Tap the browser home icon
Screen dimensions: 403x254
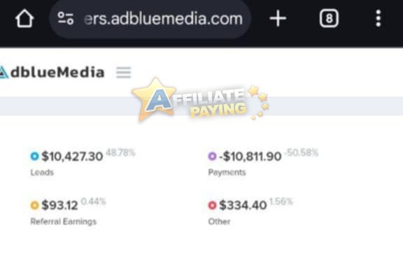click(x=24, y=18)
